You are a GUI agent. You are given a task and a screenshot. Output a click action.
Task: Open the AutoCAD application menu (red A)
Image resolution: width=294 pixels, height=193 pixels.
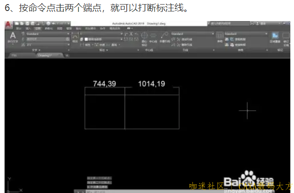coord(8,25)
